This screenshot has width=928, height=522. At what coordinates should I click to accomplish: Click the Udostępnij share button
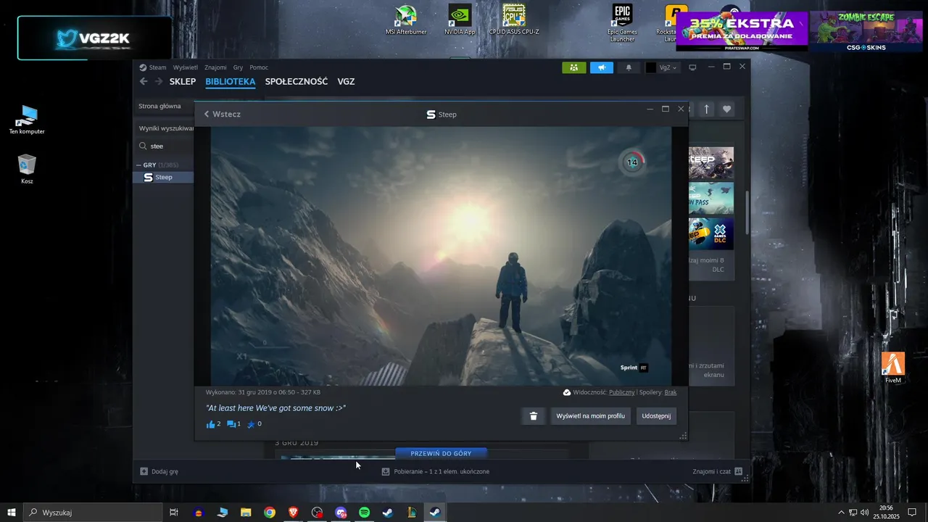tap(656, 416)
